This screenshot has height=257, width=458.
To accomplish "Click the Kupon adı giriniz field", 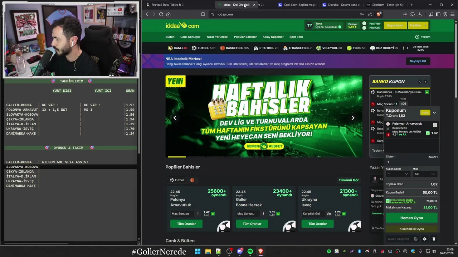I will [x=399, y=239].
